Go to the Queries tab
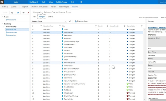Image resolution: width=166 pixels, height=101 pixels. point(14,7)
